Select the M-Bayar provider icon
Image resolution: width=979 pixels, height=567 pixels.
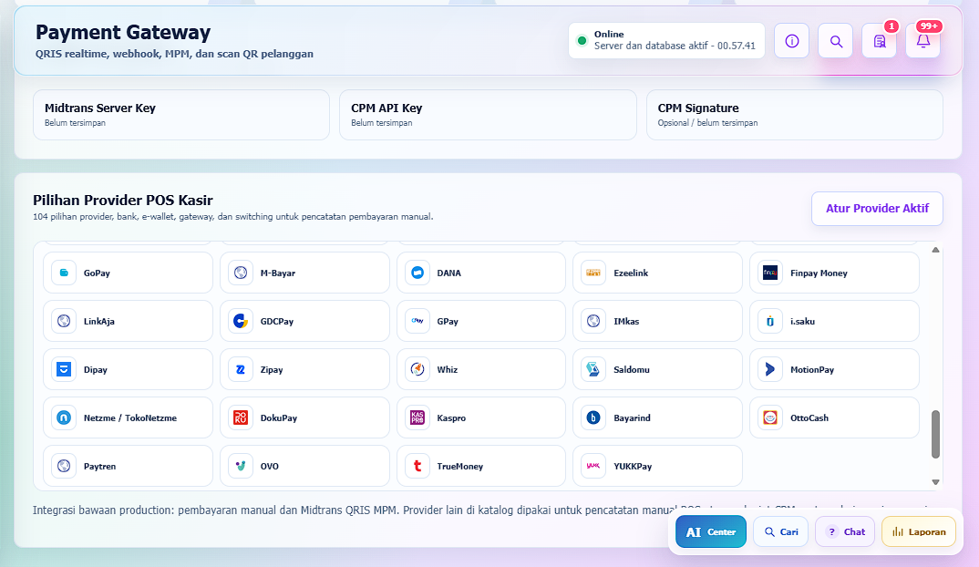[x=241, y=273]
